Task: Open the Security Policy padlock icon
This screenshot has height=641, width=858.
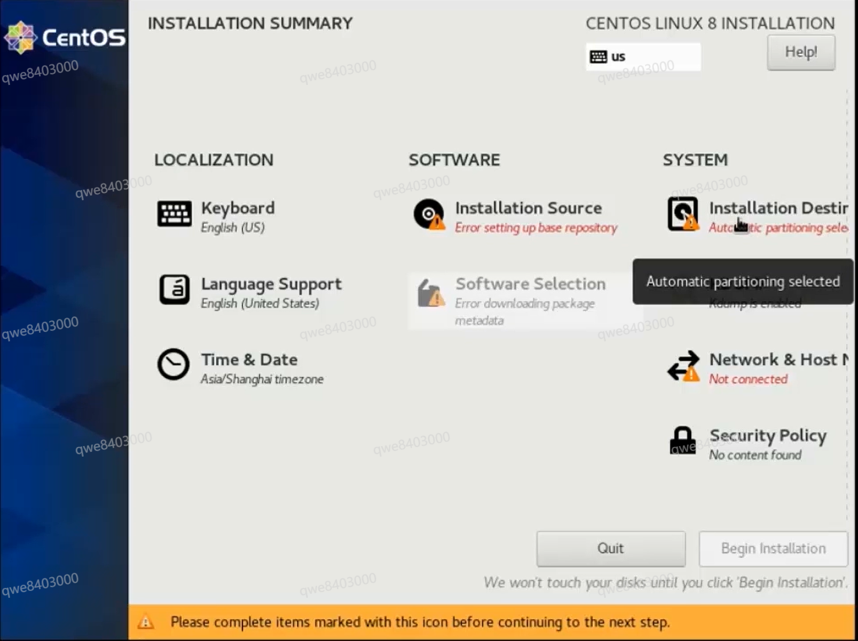Action: click(x=683, y=441)
